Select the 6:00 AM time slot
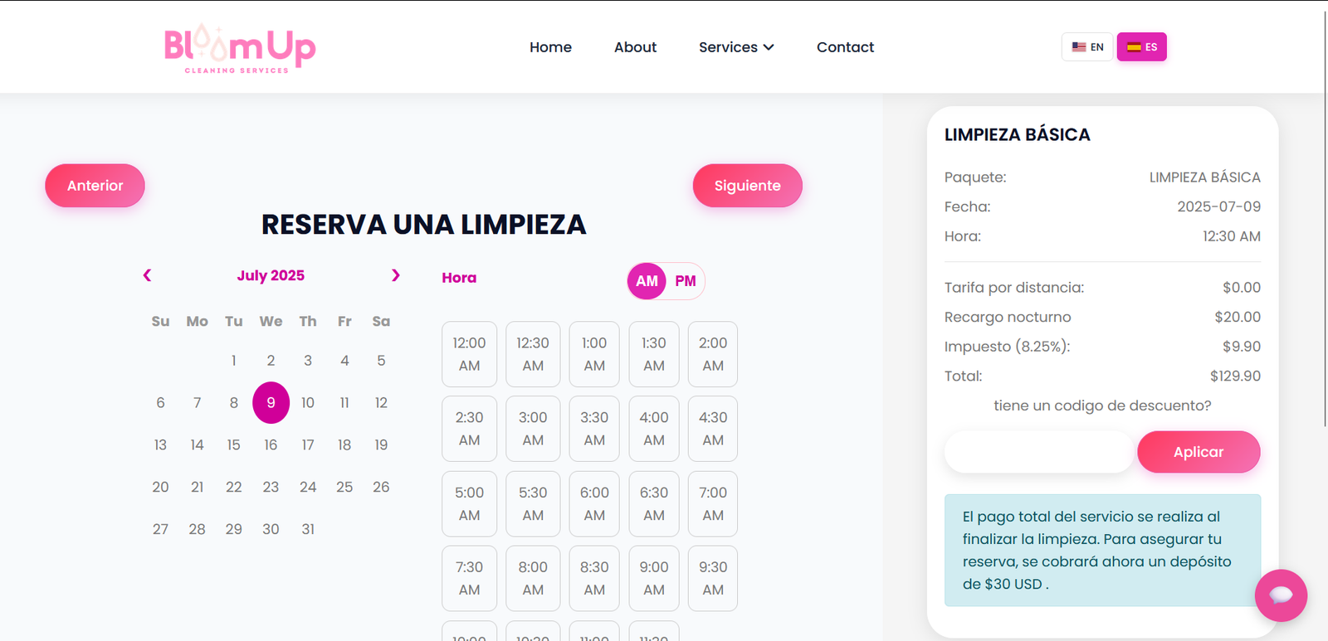The width and height of the screenshot is (1328, 641). coord(594,504)
